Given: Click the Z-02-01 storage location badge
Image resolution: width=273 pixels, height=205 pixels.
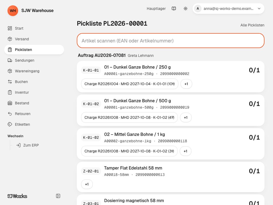Looking at the screenshot, I should tap(91, 171).
